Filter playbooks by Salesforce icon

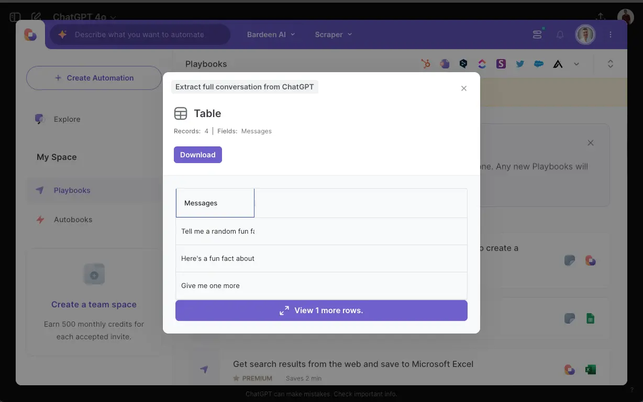[x=539, y=64]
